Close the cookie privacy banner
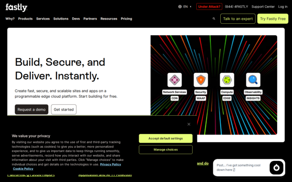This screenshot has height=182, width=292. tap(189, 124)
